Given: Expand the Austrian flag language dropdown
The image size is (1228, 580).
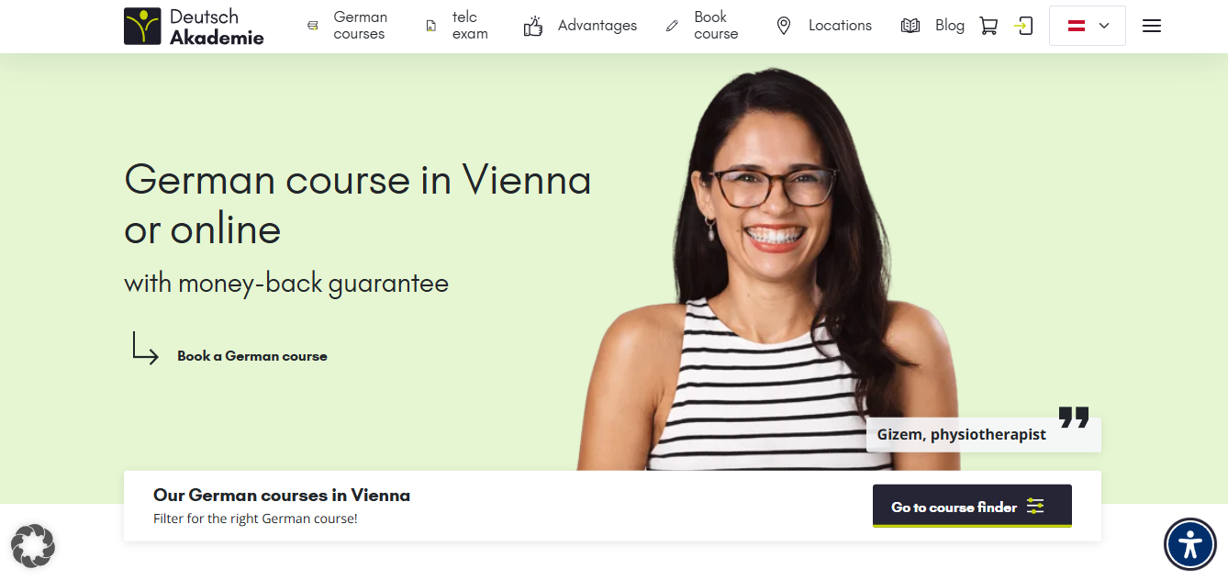Looking at the screenshot, I should (1088, 26).
